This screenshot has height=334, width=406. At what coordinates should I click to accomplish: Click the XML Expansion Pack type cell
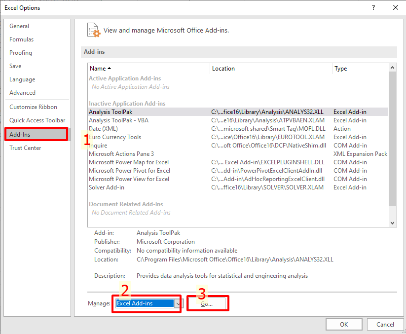point(360,154)
